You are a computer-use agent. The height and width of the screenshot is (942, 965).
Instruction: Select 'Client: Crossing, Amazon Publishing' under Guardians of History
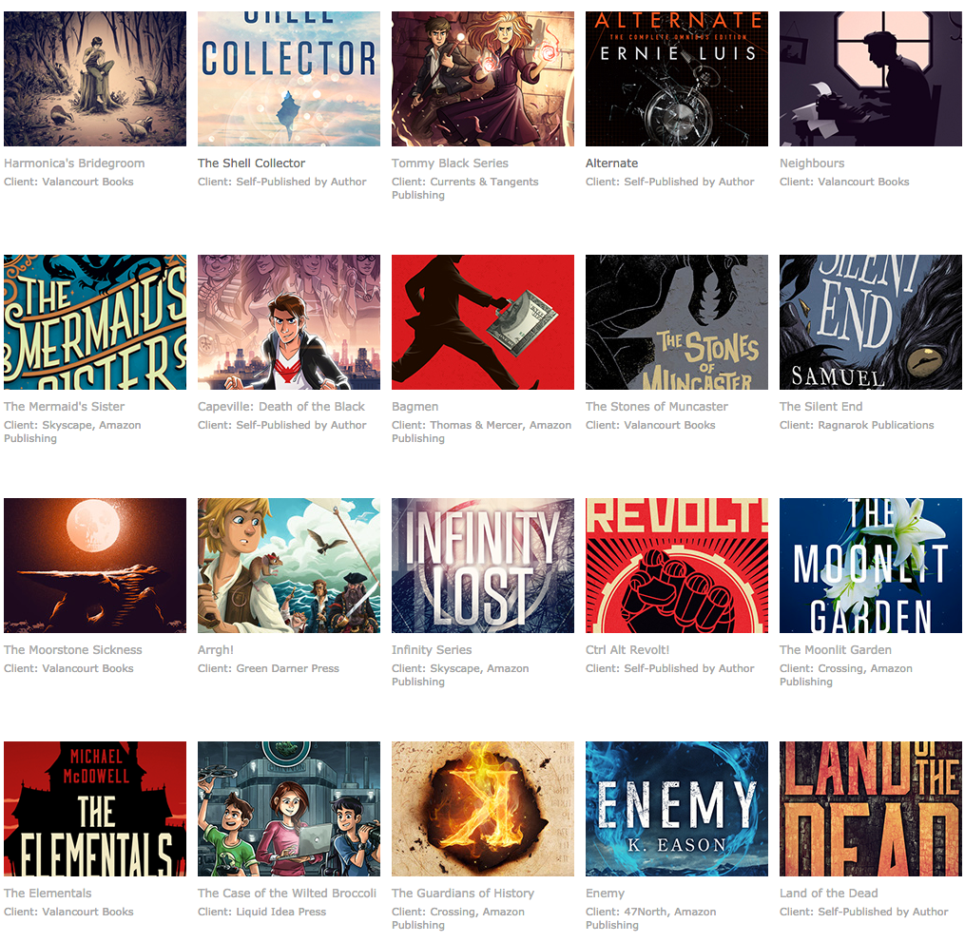tap(458, 918)
